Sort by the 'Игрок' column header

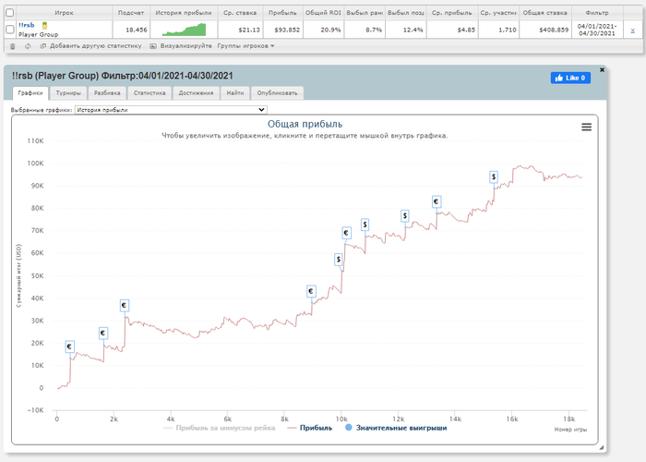coord(64,13)
